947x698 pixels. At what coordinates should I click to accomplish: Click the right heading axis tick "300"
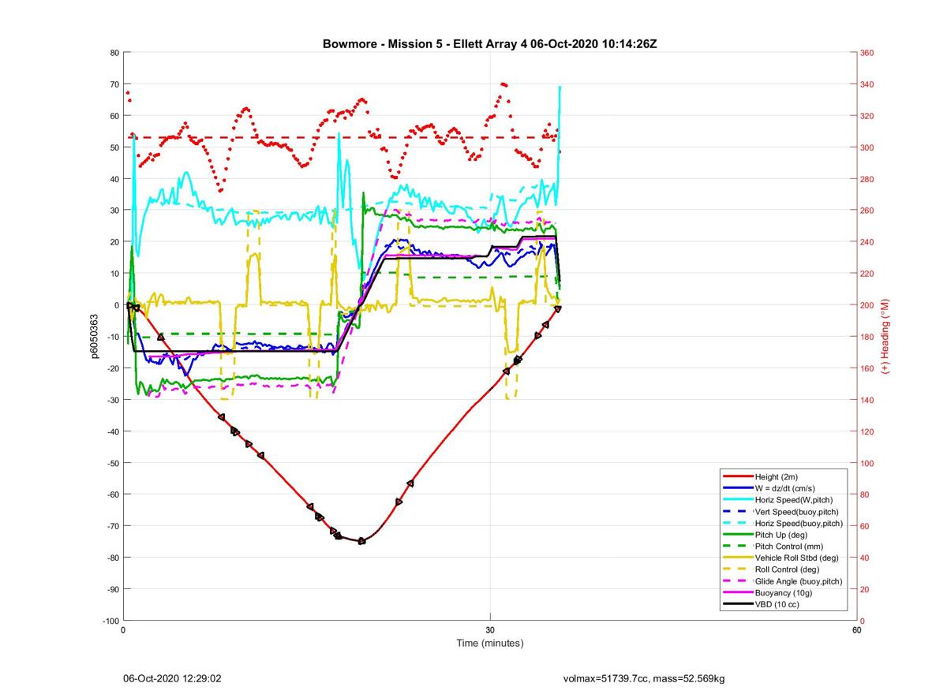pos(867,147)
